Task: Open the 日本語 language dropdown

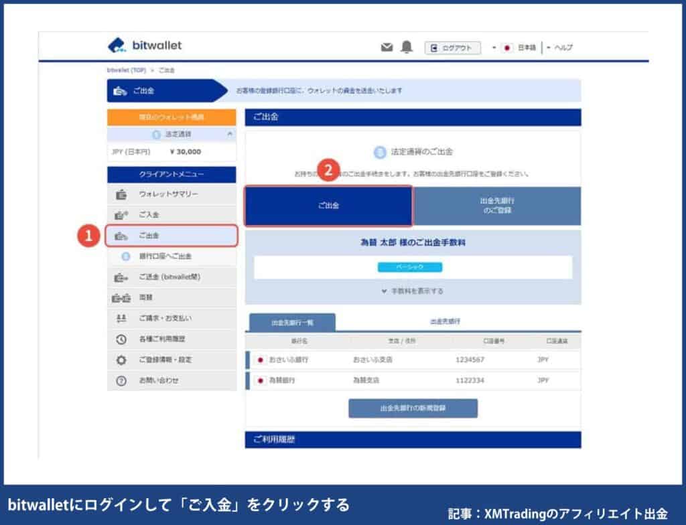Action: coord(514,48)
